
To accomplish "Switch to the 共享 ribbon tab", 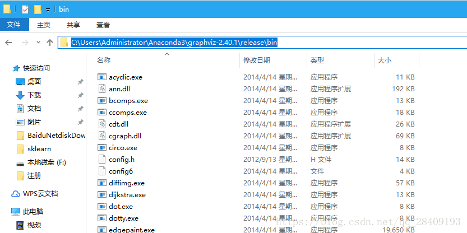I will click(x=73, y=25).
